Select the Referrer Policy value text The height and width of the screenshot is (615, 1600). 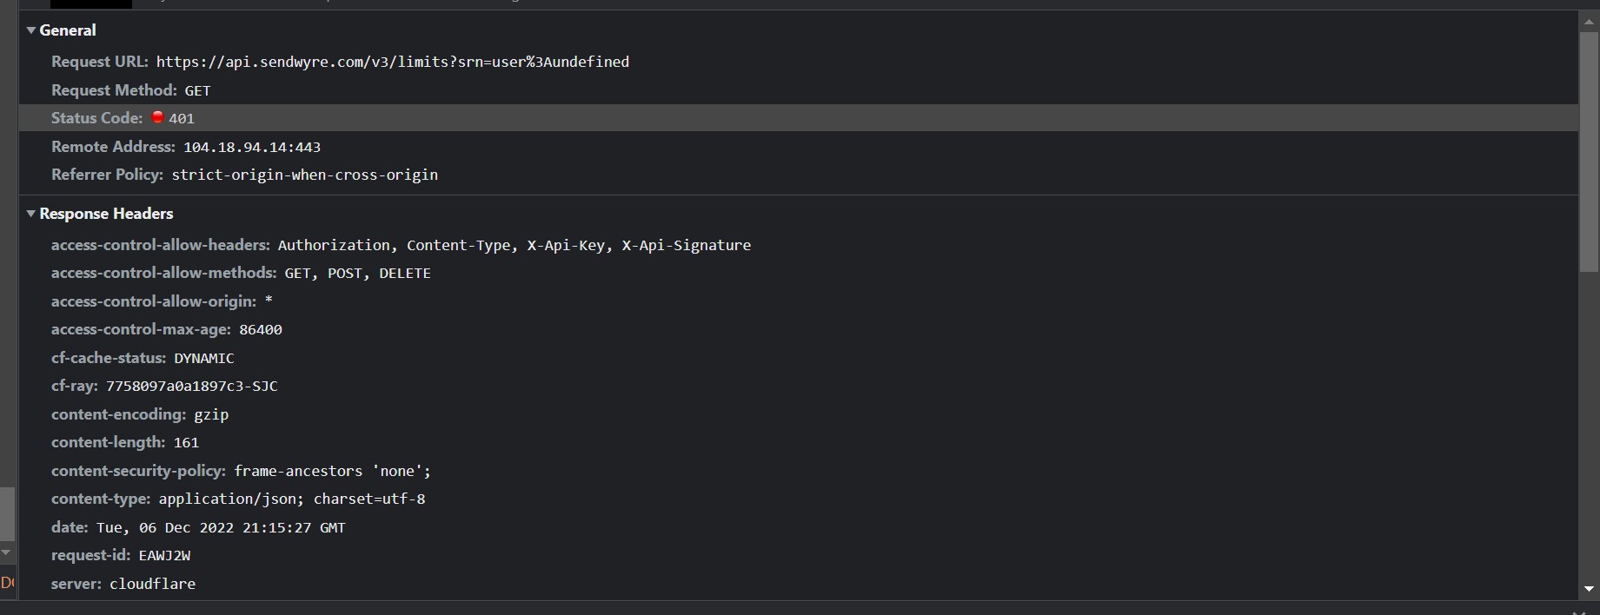304,175
